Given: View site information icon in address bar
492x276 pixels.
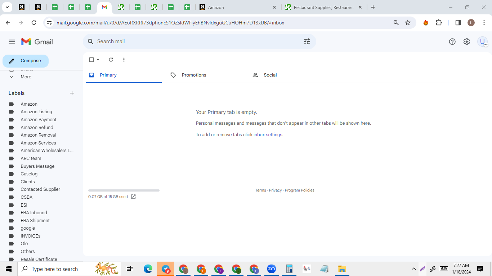Looking at the screenshot, I should 49,23.
